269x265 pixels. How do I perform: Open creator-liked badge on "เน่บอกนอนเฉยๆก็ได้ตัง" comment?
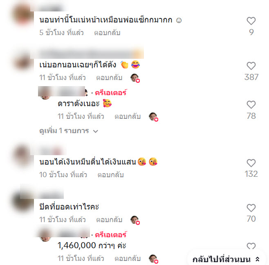pyautogui.click(x=135, y=78)
